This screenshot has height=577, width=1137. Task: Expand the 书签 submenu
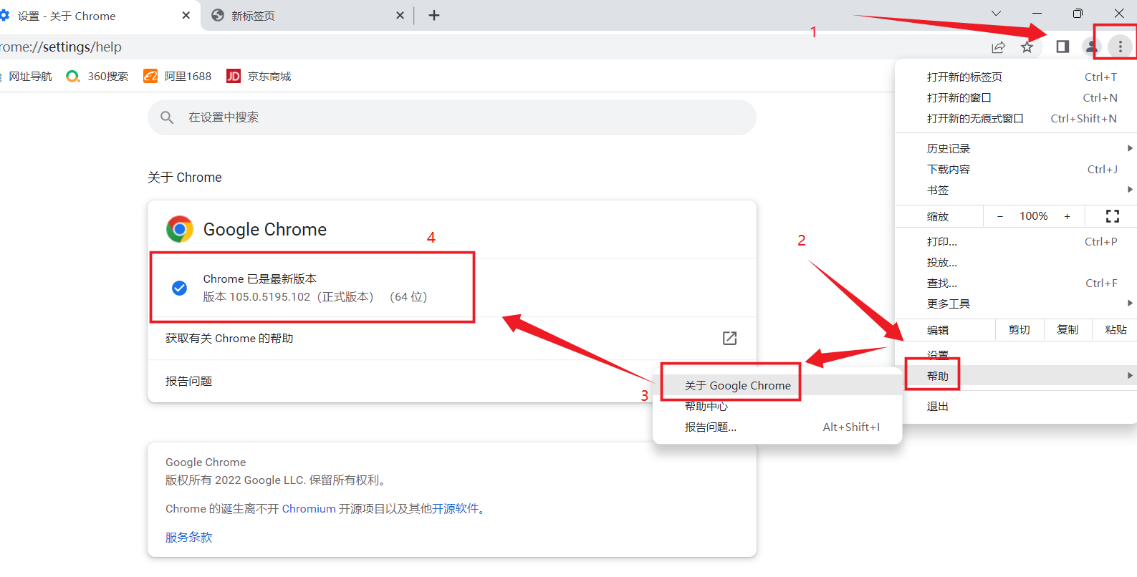(1017, 190)
